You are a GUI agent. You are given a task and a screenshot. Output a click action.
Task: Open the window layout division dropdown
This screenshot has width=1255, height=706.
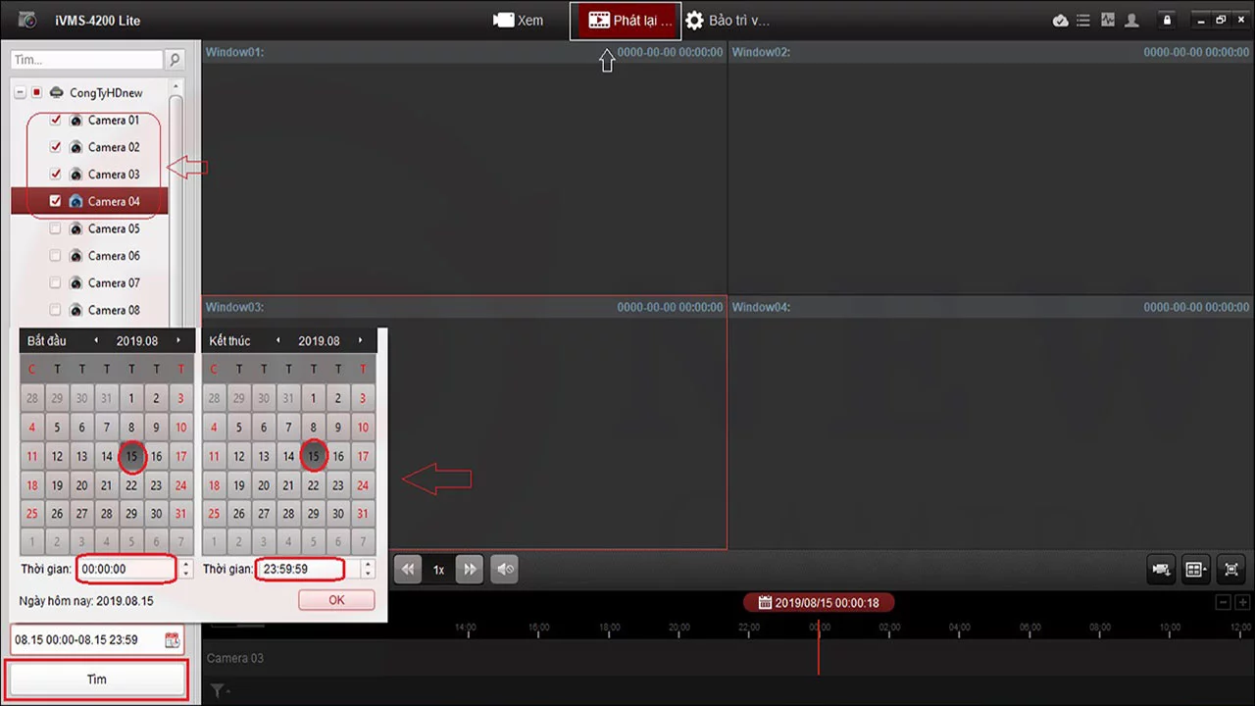pos(1195,569)
